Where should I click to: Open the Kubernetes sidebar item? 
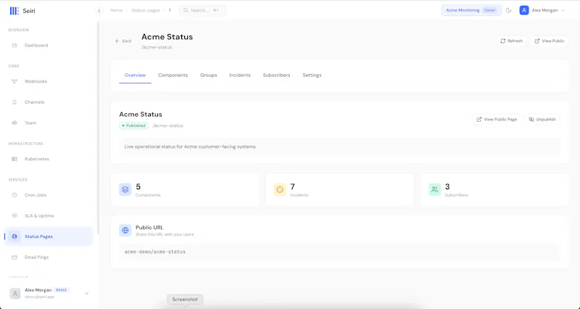pos(48,159)
